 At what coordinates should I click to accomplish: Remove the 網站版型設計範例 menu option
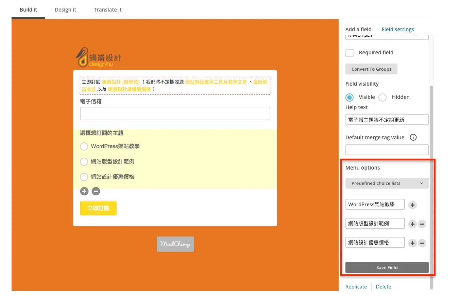click(422, 224)
